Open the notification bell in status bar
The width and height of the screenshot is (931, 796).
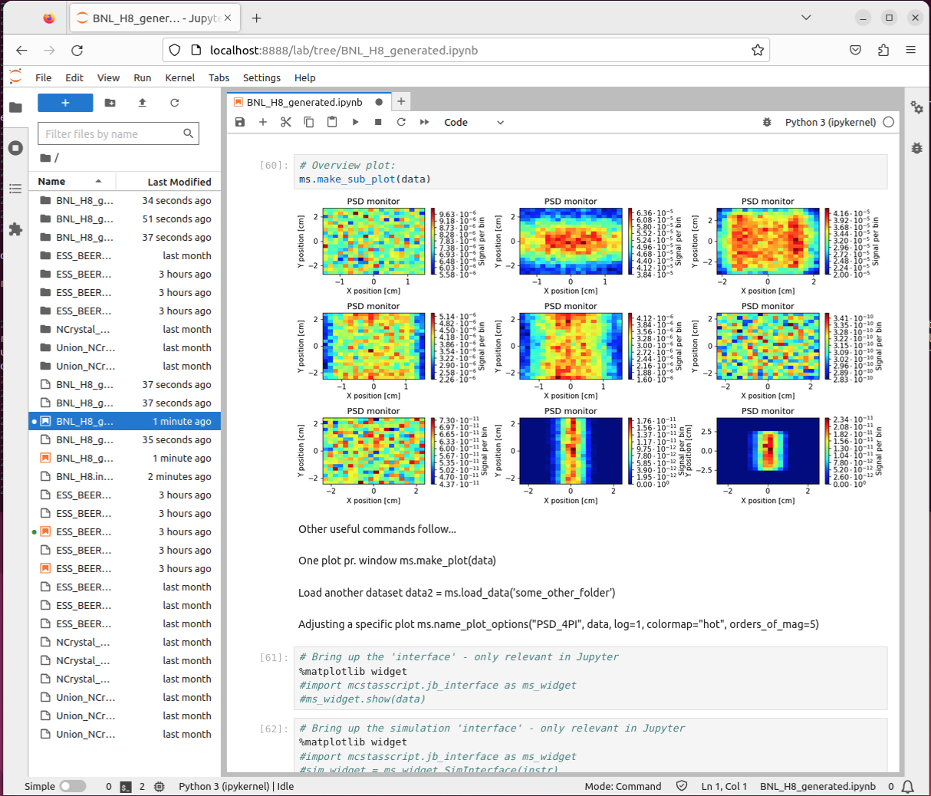coord(908,786)
